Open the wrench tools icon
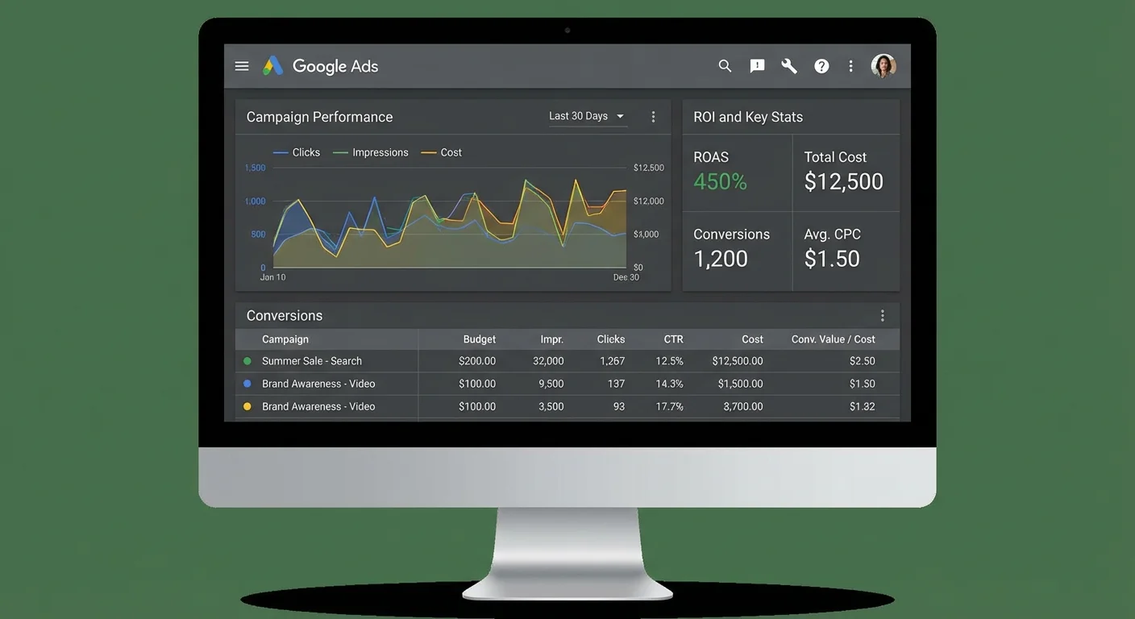Screen dimensions: 1135x619 (789, 66)
